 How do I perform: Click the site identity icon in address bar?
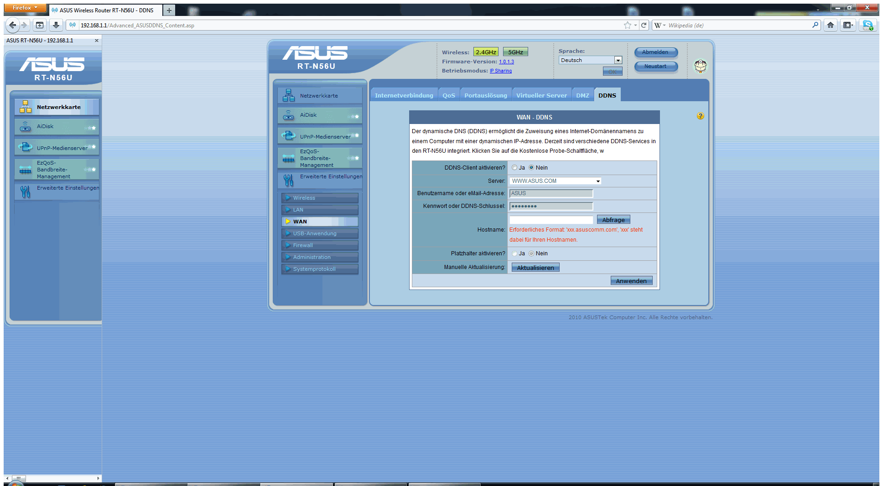pos(73,25)
